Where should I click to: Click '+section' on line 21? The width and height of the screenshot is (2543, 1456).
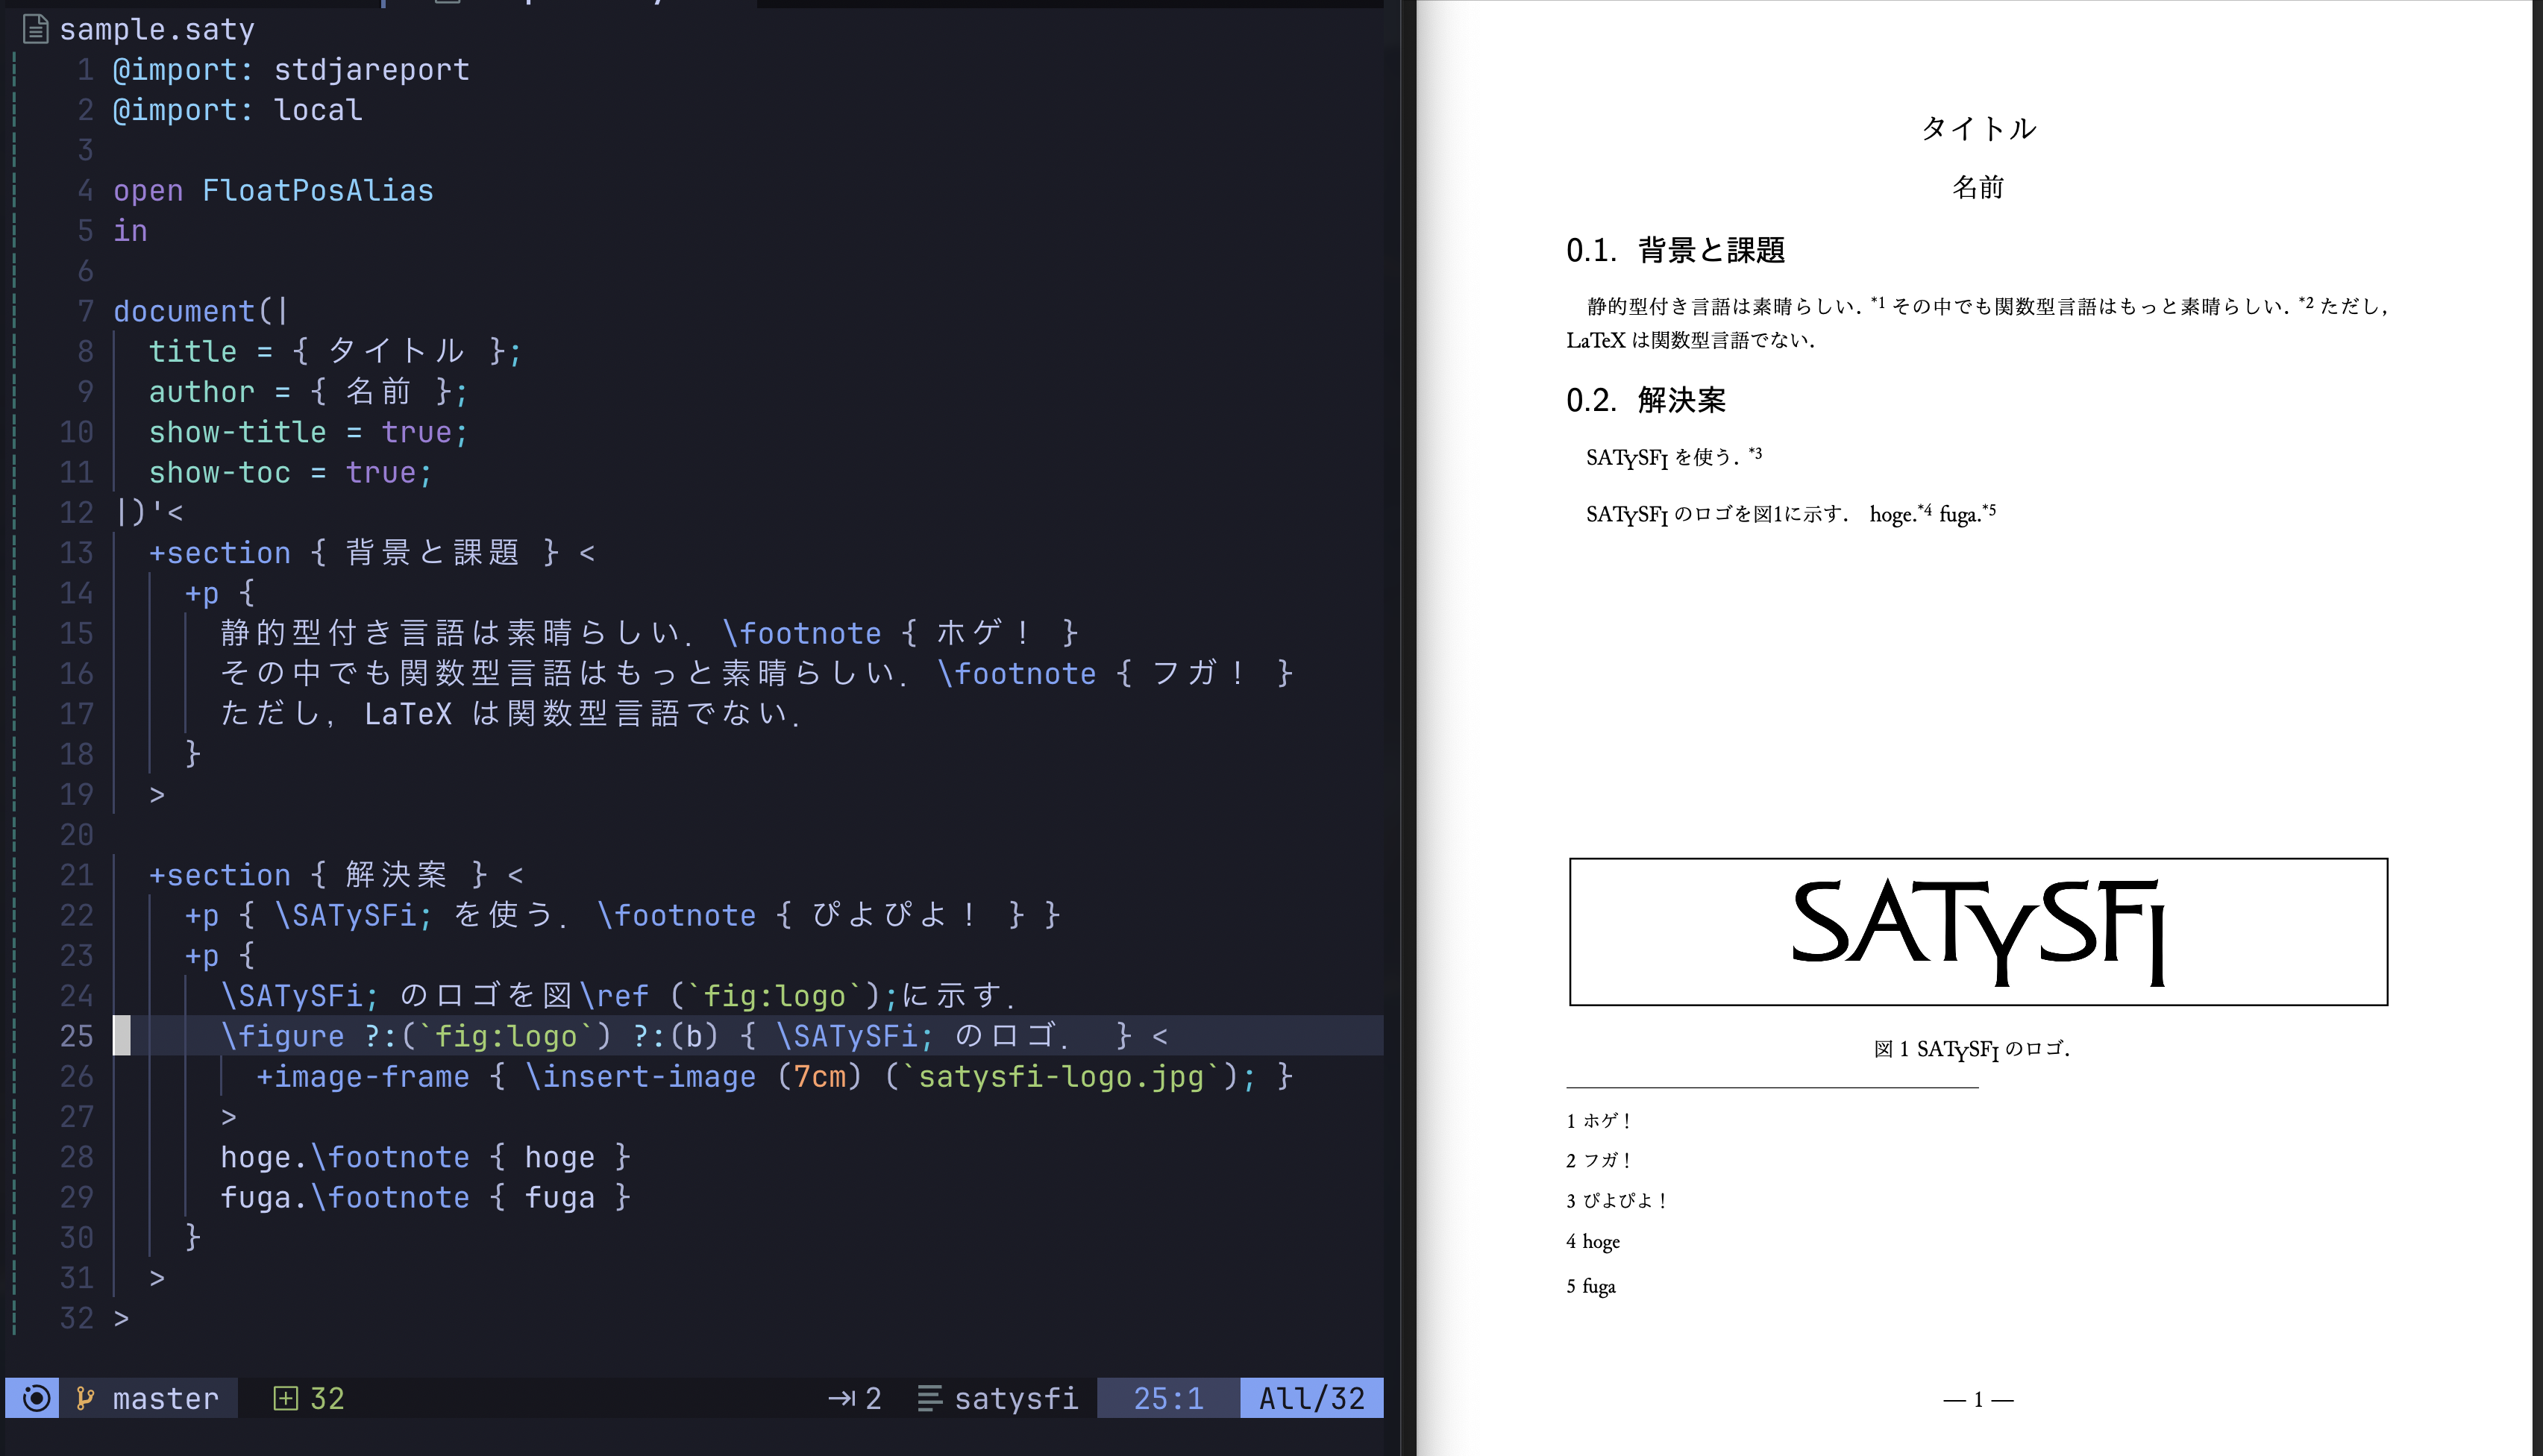tap(219, 875)
